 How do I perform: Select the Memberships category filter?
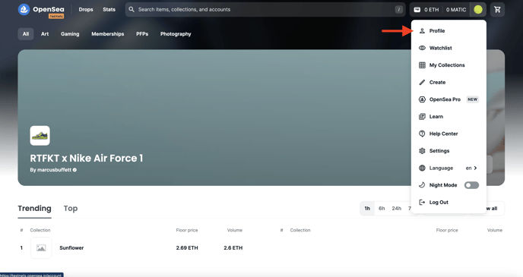coord(108,33)
